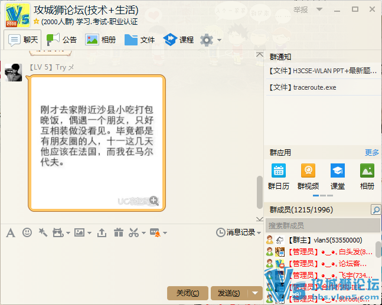Expand the send image dropdown arrow
This screenshot has height=305, width=382.
tap(89, 233)
